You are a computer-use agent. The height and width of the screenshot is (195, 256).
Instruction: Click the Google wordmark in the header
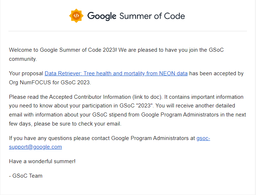click(x=102, y=16)
